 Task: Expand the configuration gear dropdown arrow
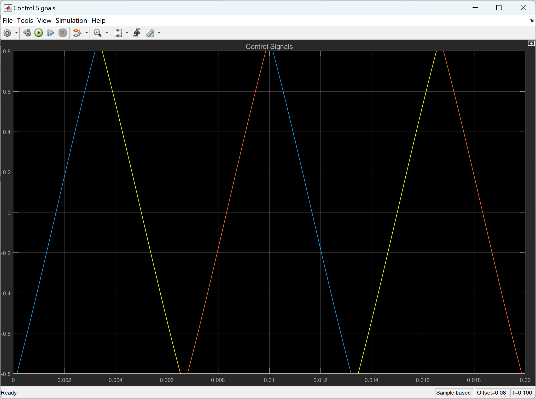(16, 33)
